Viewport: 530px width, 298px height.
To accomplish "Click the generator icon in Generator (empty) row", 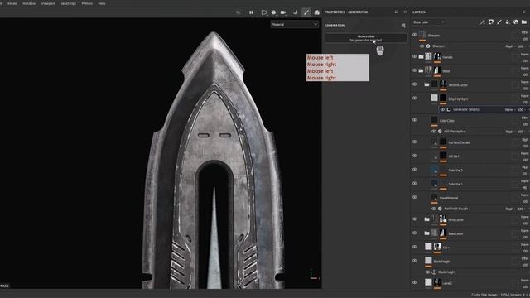I will (449, 110).
